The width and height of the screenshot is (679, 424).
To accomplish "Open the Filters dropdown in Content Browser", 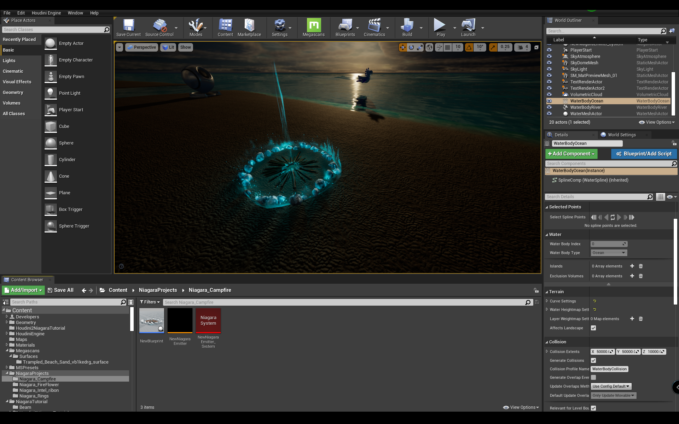I will [x=150, y=302].
